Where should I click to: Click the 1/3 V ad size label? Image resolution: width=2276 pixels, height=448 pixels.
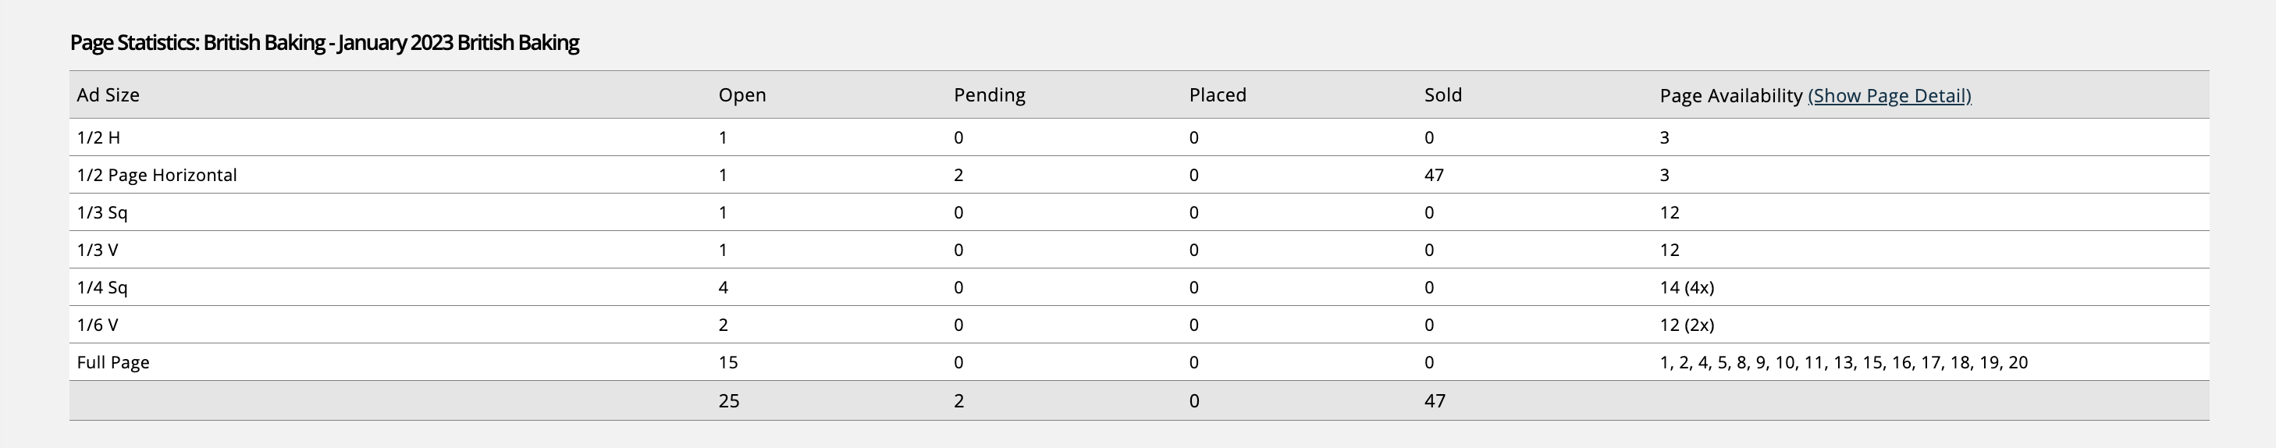click(x=98, y=250)
